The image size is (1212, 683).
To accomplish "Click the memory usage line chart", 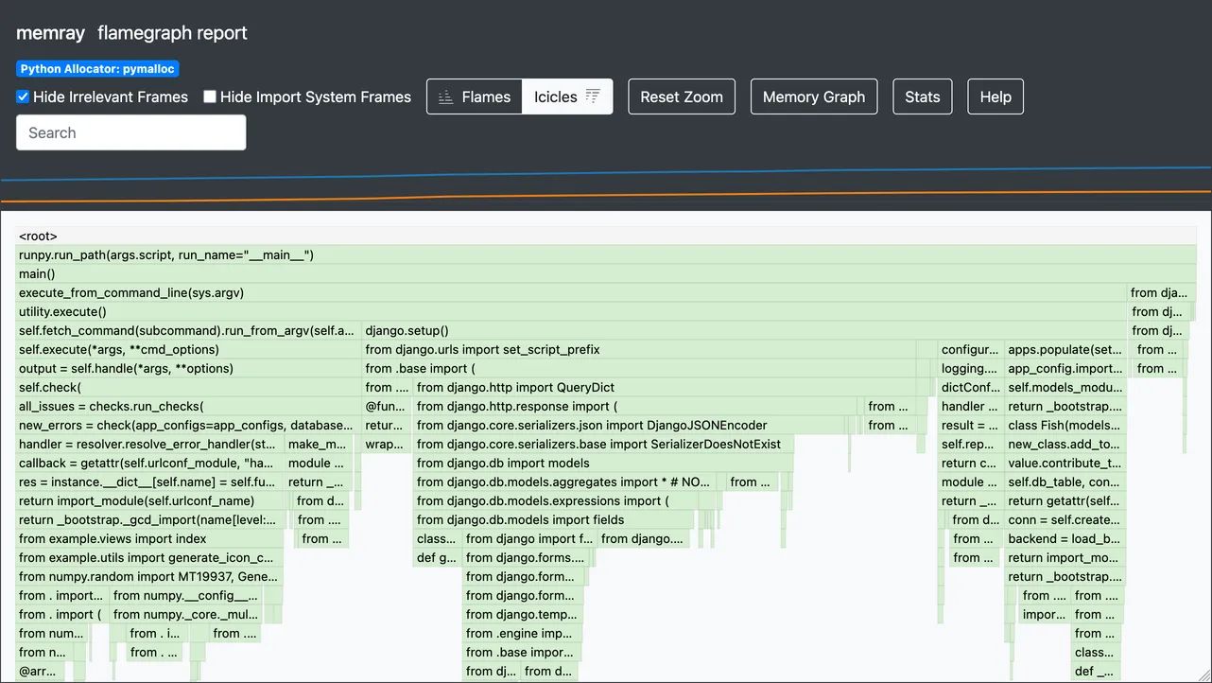I will point(605,184).
